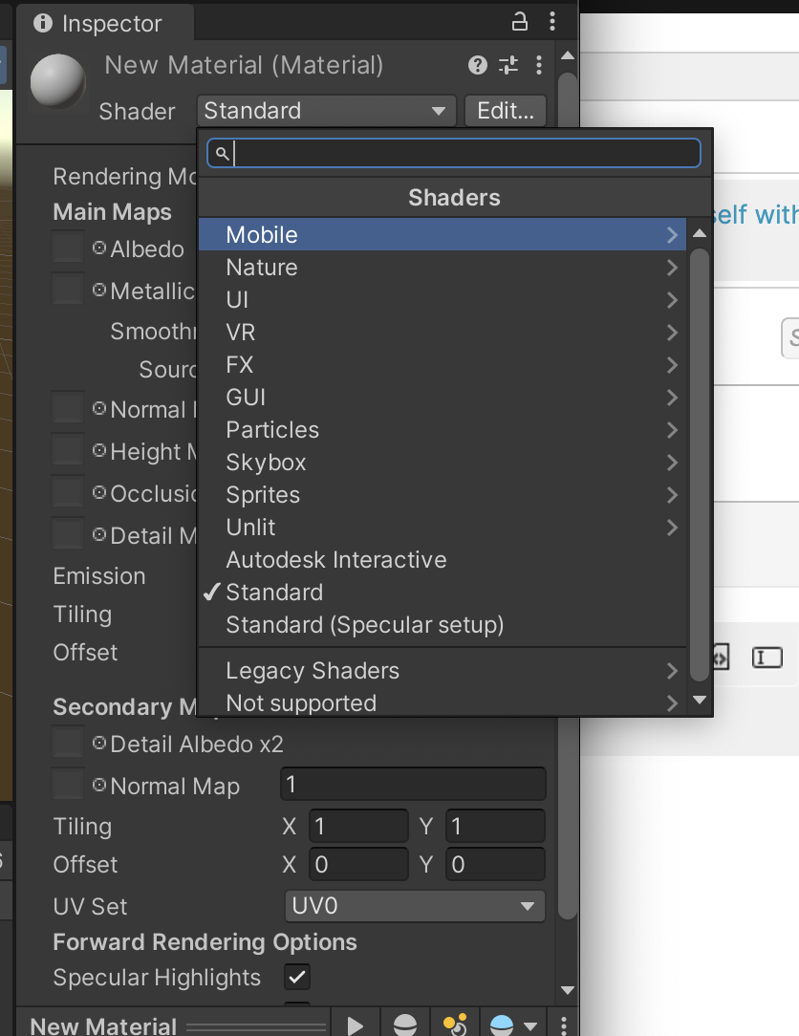Viewport: 799px width, 1036px height.
Task: Click the help question mark icon
Action: [477, 65]
